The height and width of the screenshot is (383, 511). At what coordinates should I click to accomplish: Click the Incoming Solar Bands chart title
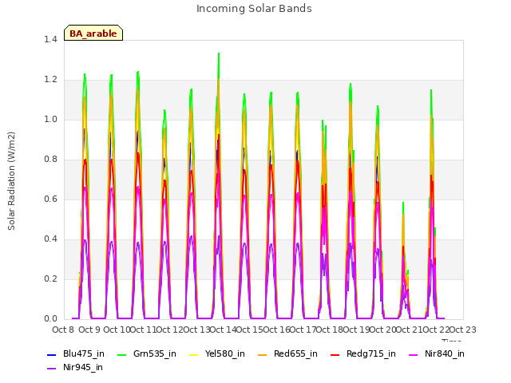(x=254, y=9)
